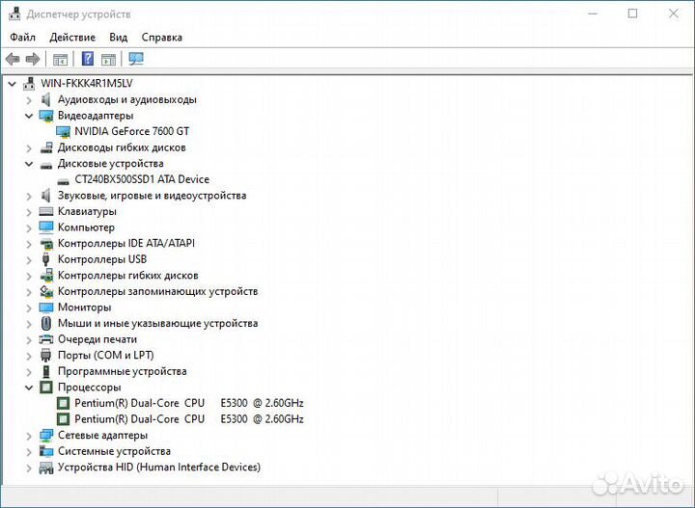This screenshot has height=508, width=695.
Task: Click the speaker icon for Аудиовходы и аудиовыходы
Action: (45, 99)
